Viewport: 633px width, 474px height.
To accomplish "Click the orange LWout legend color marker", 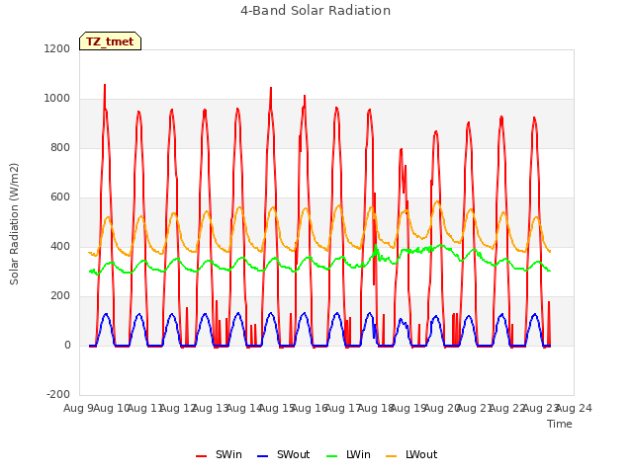I will tap(392, 456).
